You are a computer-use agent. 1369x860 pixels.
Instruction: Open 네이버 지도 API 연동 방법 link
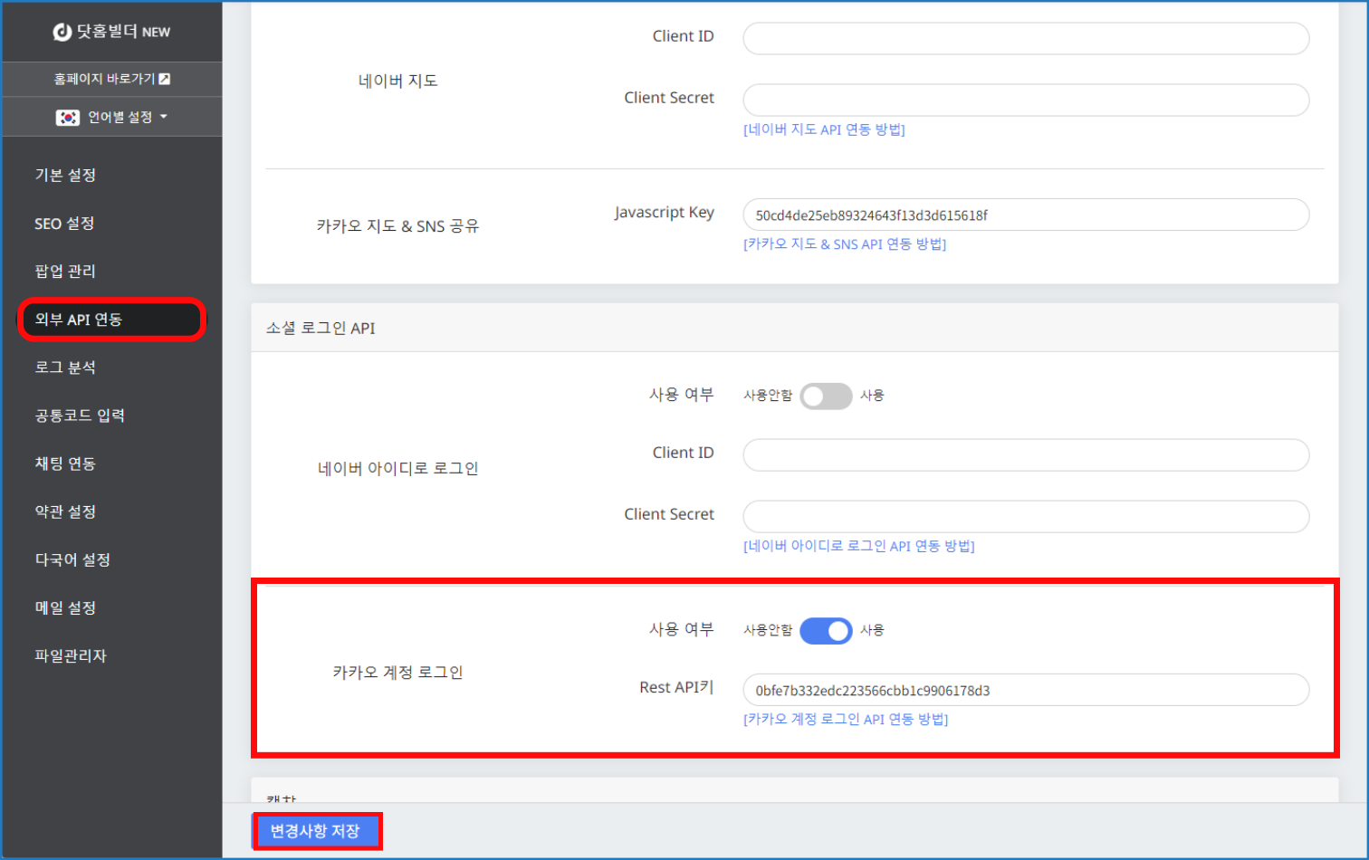pos(824,129)
